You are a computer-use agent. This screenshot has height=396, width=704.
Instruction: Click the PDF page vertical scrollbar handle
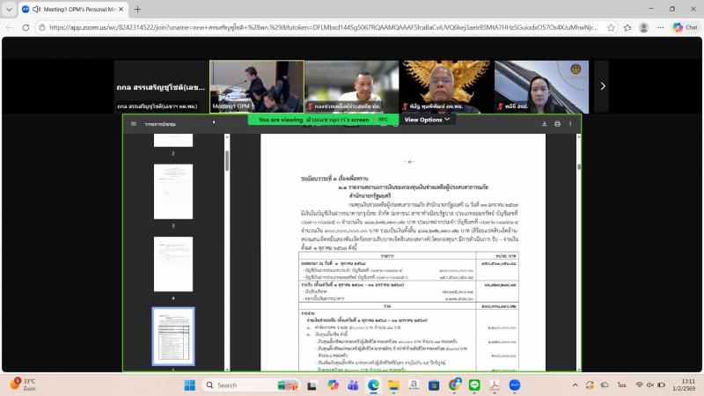(x=579, y=166)
